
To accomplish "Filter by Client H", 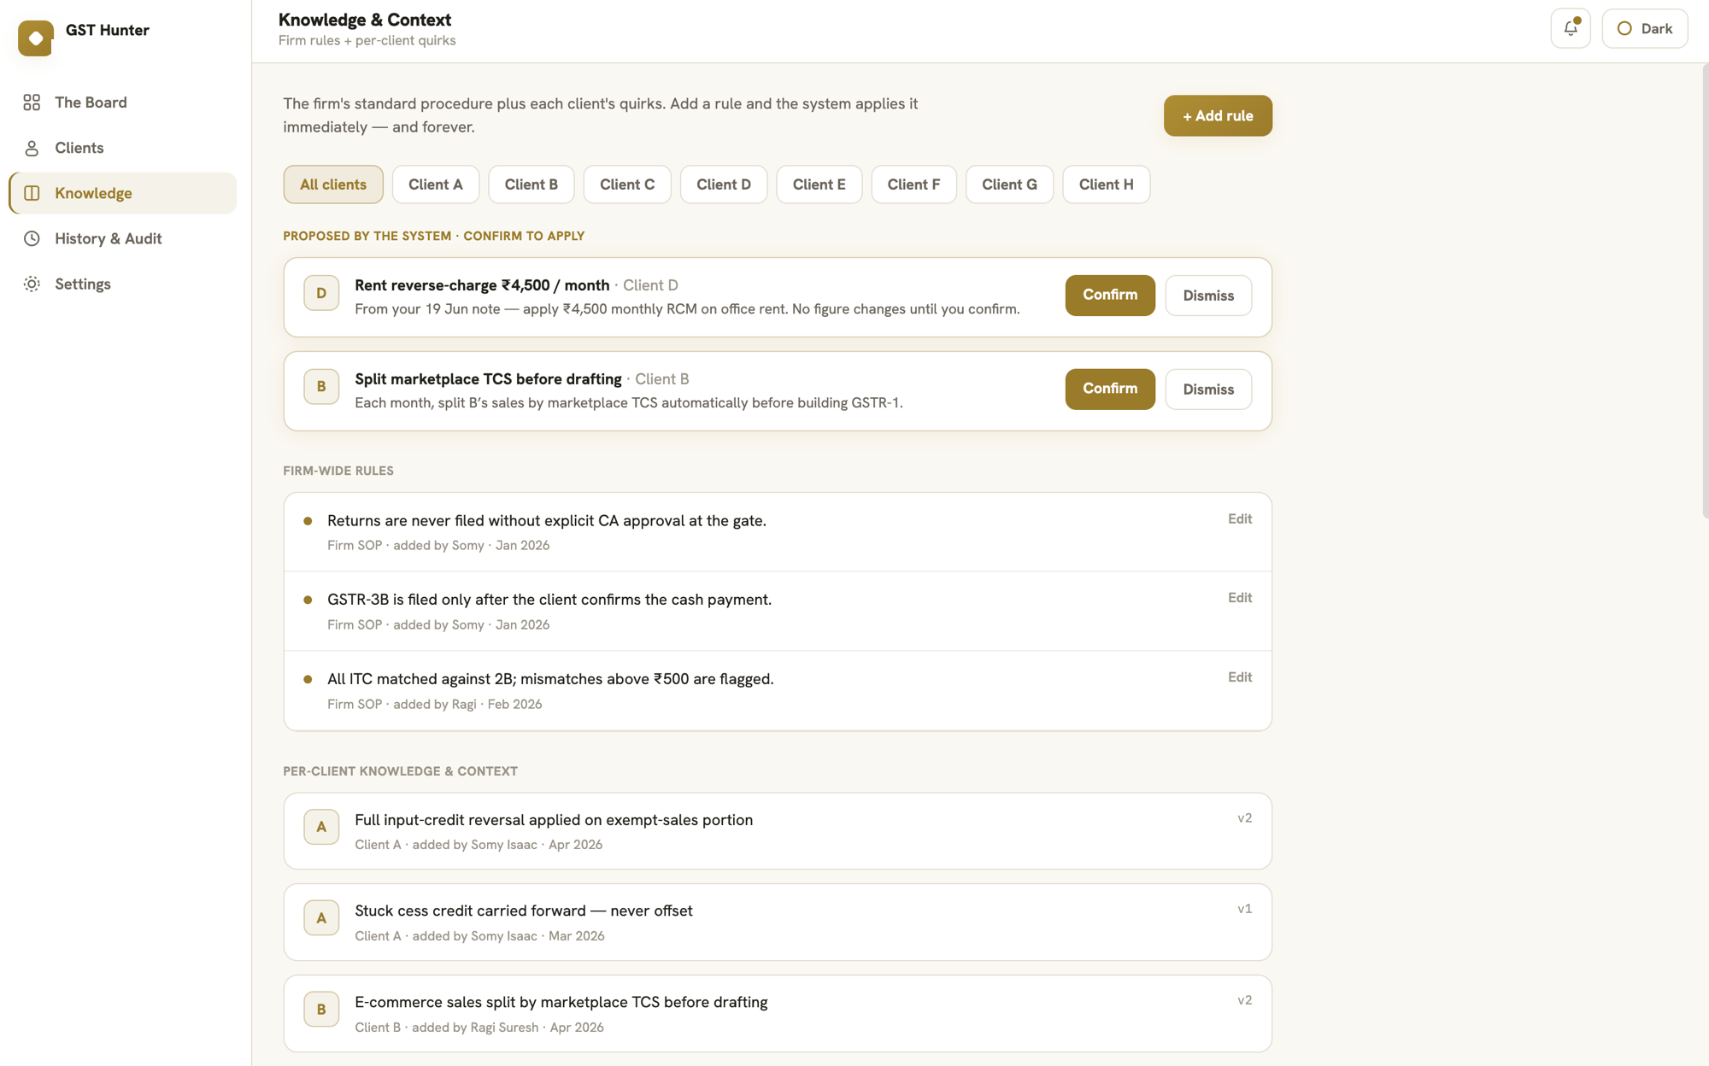I will (1107, 184).
